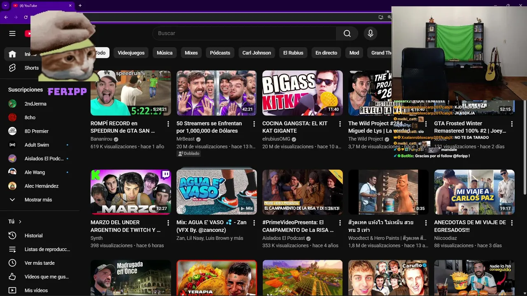Select the Música filter chip
Screen dimensions: 527x296
(165, 53)
